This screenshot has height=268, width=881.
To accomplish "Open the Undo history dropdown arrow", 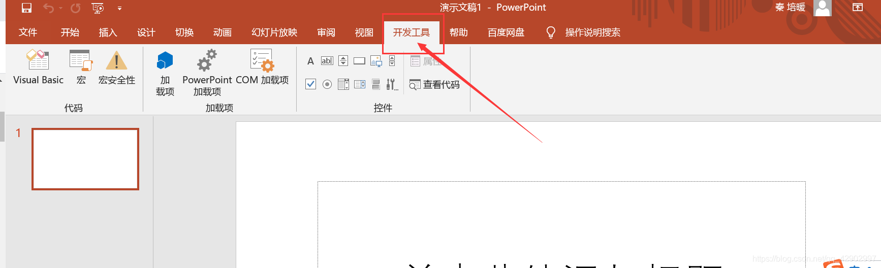I will point(60,8).
